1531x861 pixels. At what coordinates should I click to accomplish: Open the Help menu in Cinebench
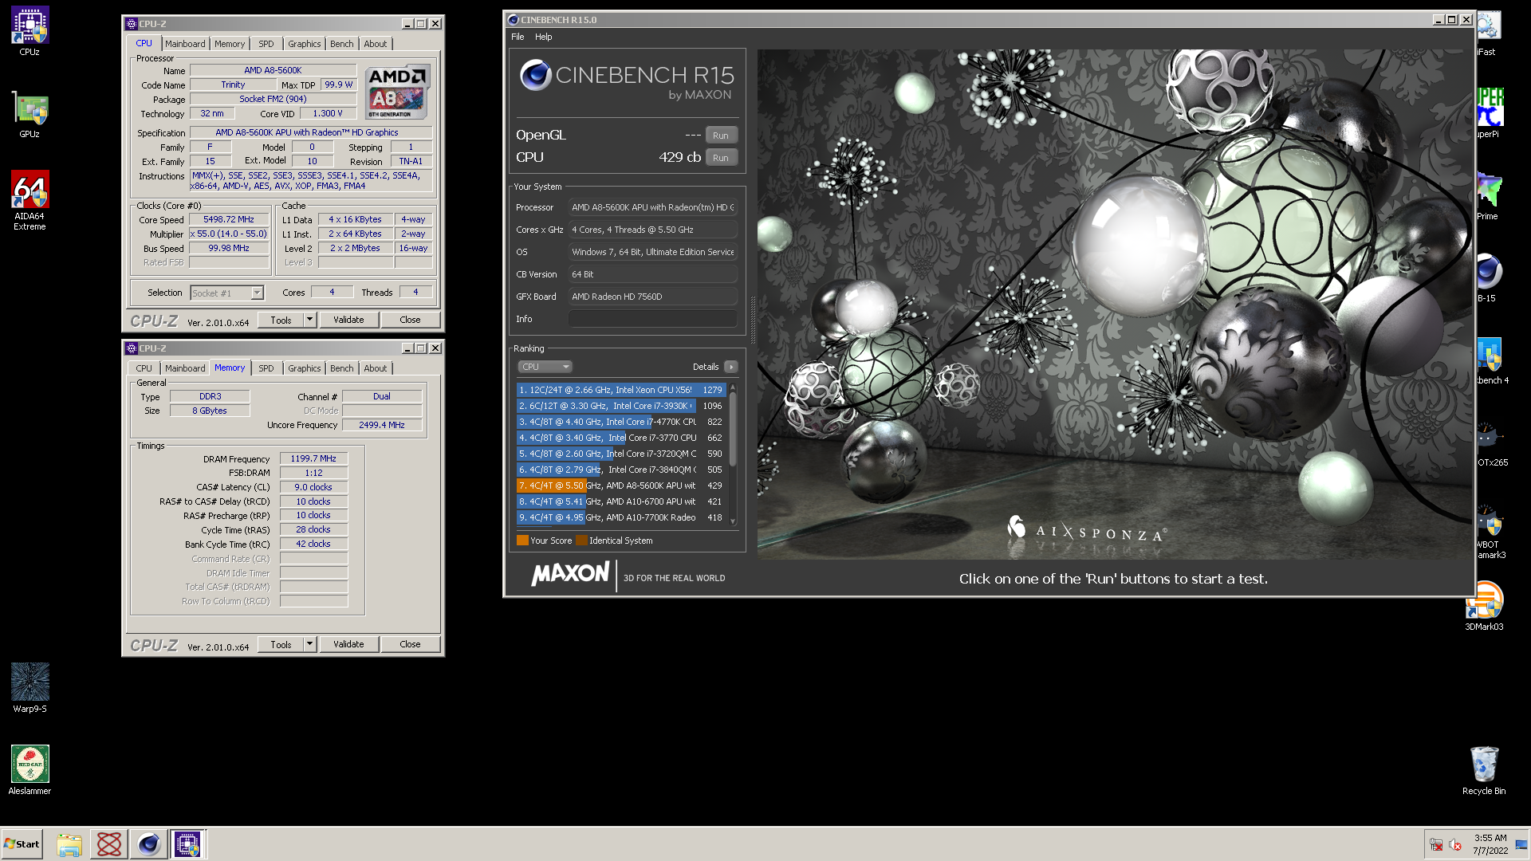(x=543, y=37)
